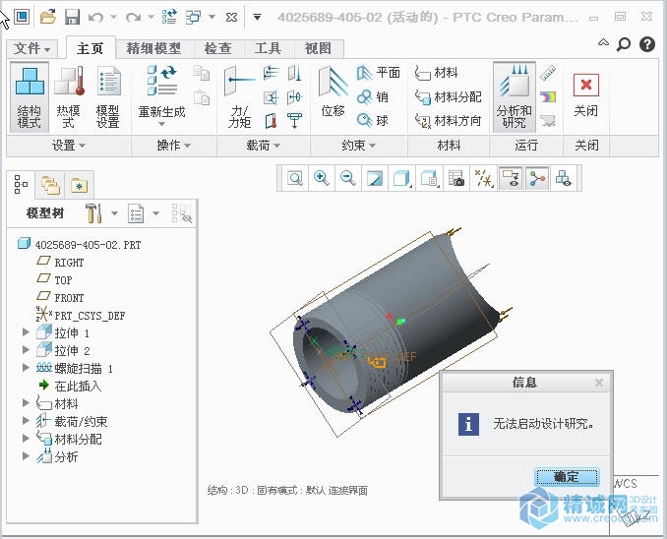The width and height of the screenshot is (667, 539).
Task: Switch to the 视图 view tab
Action: pyautogui.click(x=318, y=48)
